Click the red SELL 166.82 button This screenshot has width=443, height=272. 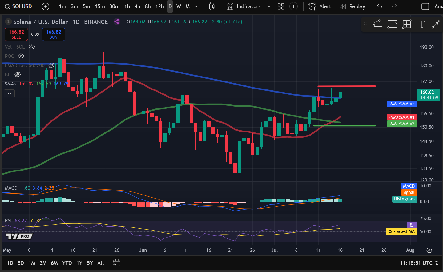tap(16, 34)
